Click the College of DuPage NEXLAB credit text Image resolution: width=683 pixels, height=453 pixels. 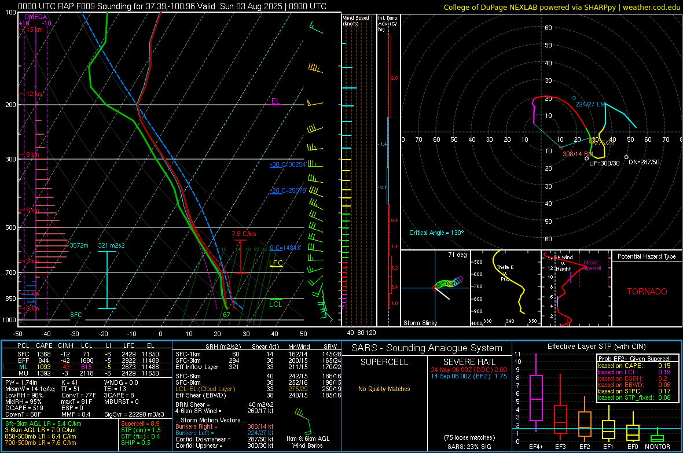click(x=561, y=7)
